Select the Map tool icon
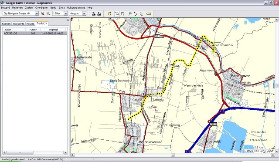 pos(109,13)
